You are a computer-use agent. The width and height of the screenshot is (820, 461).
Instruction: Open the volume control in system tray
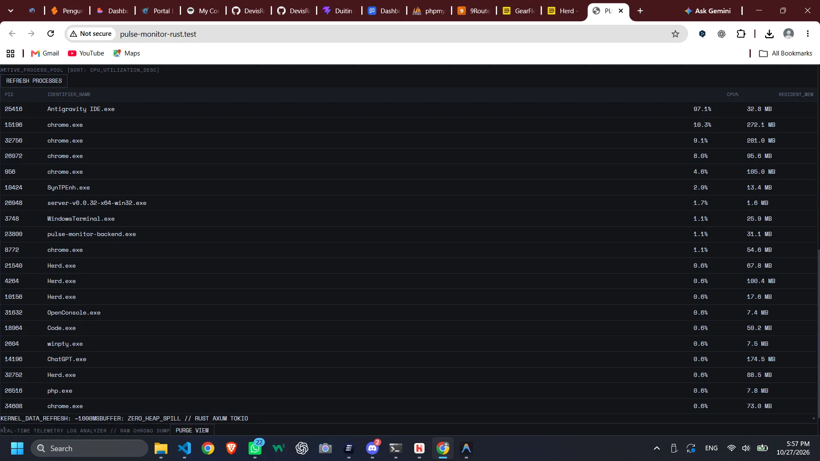(746, 448)
